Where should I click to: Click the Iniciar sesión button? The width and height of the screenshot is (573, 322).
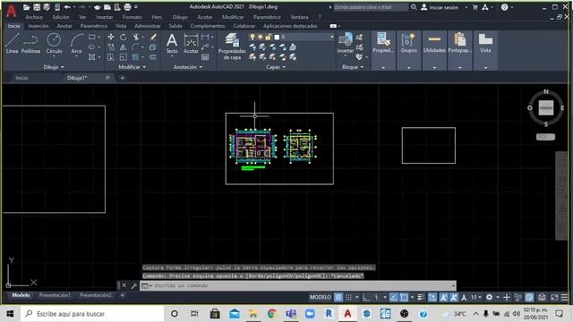coord(440,7)
